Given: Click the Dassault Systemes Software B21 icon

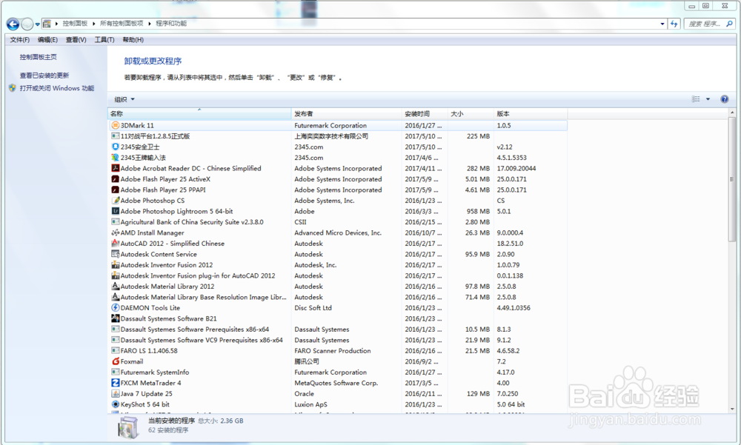Looking at the screenshot, I should (116, 319).
